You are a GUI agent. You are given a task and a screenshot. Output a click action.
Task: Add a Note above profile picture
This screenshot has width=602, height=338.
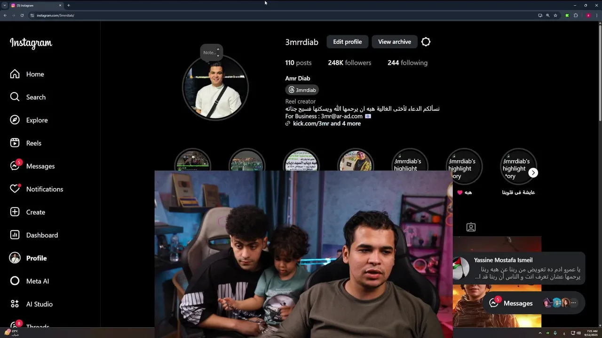[211, 52]
